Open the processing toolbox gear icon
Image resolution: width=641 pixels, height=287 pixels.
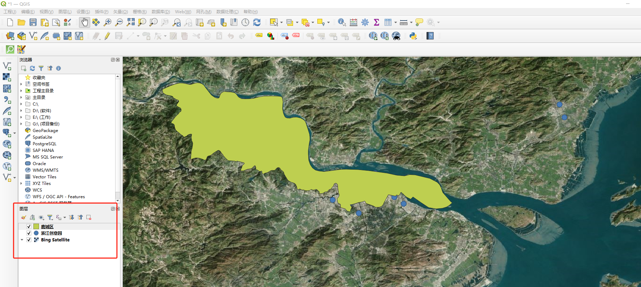[x=365, y=22]
